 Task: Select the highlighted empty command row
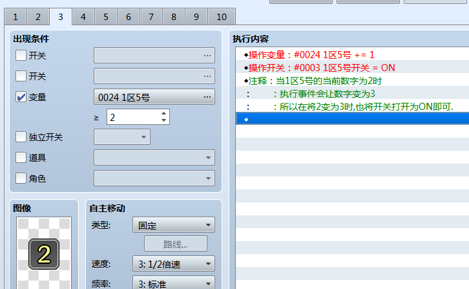coord(352,119)
